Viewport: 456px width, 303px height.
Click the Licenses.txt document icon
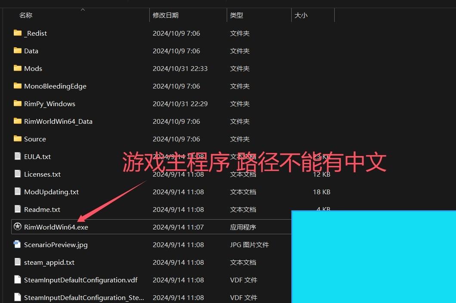pos(18,174)
